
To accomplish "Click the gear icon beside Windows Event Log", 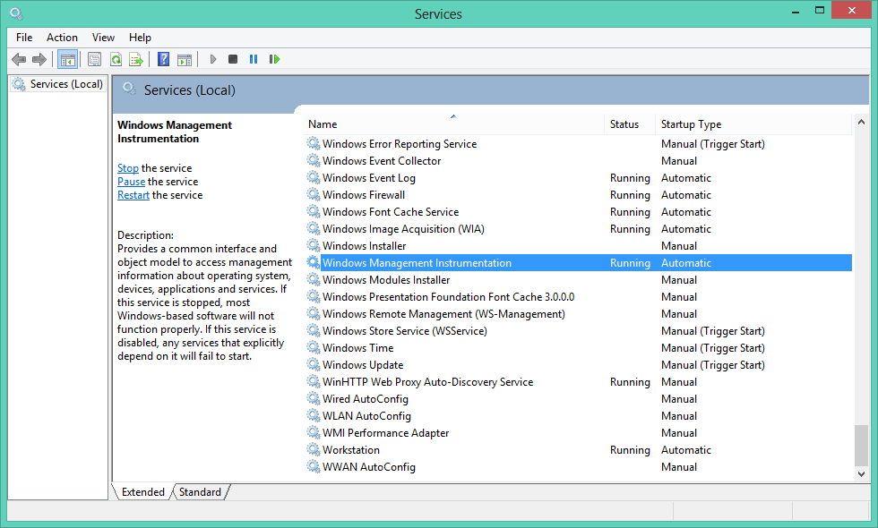I will click(x=314, y=178).
